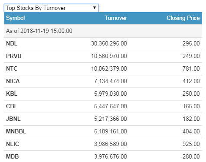Select KBL closing price 250.00

(x=191, y=94)
